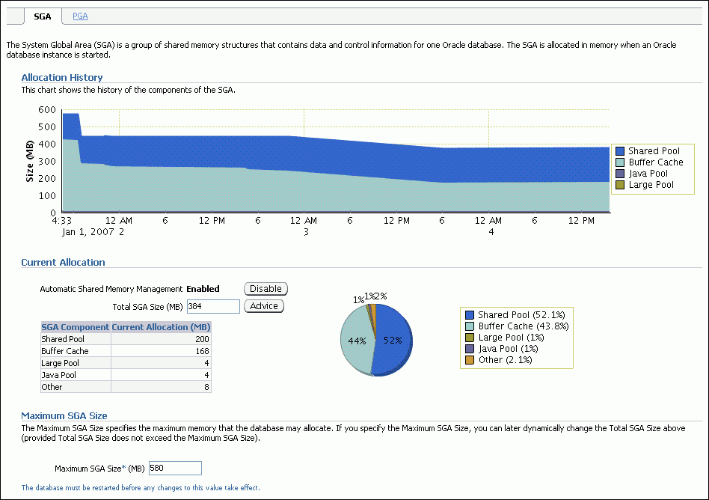Switch to the PGA tab
The image size is (709, 500).
pos(79,16)
